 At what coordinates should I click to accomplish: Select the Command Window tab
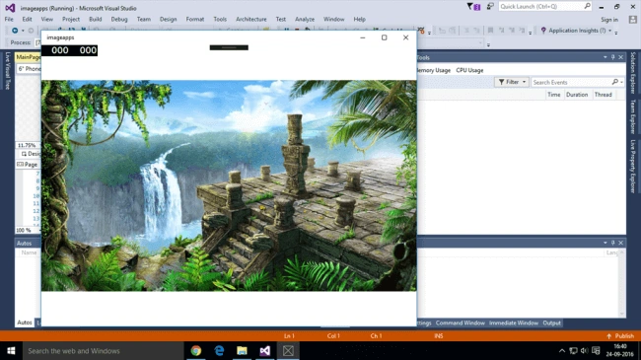460,323
